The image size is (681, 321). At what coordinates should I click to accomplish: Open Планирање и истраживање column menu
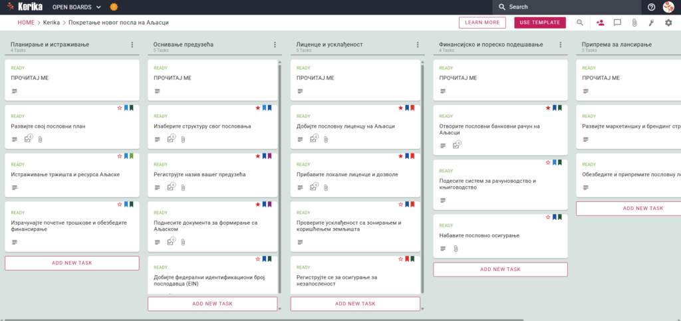coord(132,45)
